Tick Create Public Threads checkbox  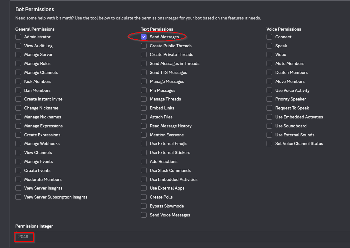pyautogui.click(x=144, y=46)
